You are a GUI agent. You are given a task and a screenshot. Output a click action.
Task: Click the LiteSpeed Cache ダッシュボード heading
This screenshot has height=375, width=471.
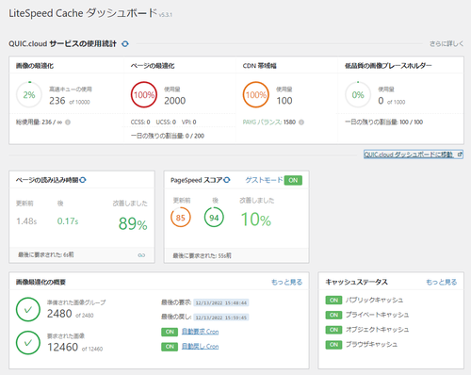click(83, 13)
